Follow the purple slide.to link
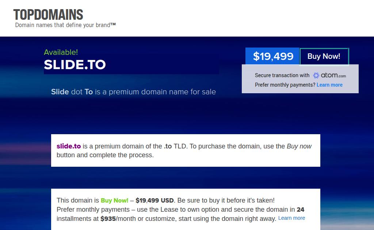The height and width of the screenshot is (230, 374). click(69, 146)
